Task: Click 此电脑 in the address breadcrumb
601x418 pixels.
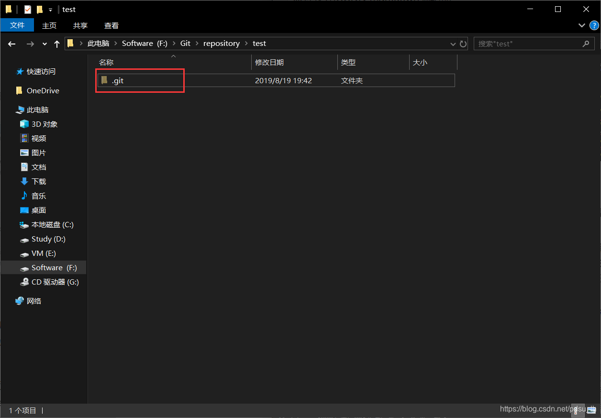Action: pos(98,43)
